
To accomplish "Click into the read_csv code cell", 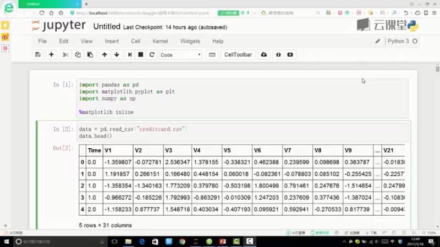I will [243, 132].
